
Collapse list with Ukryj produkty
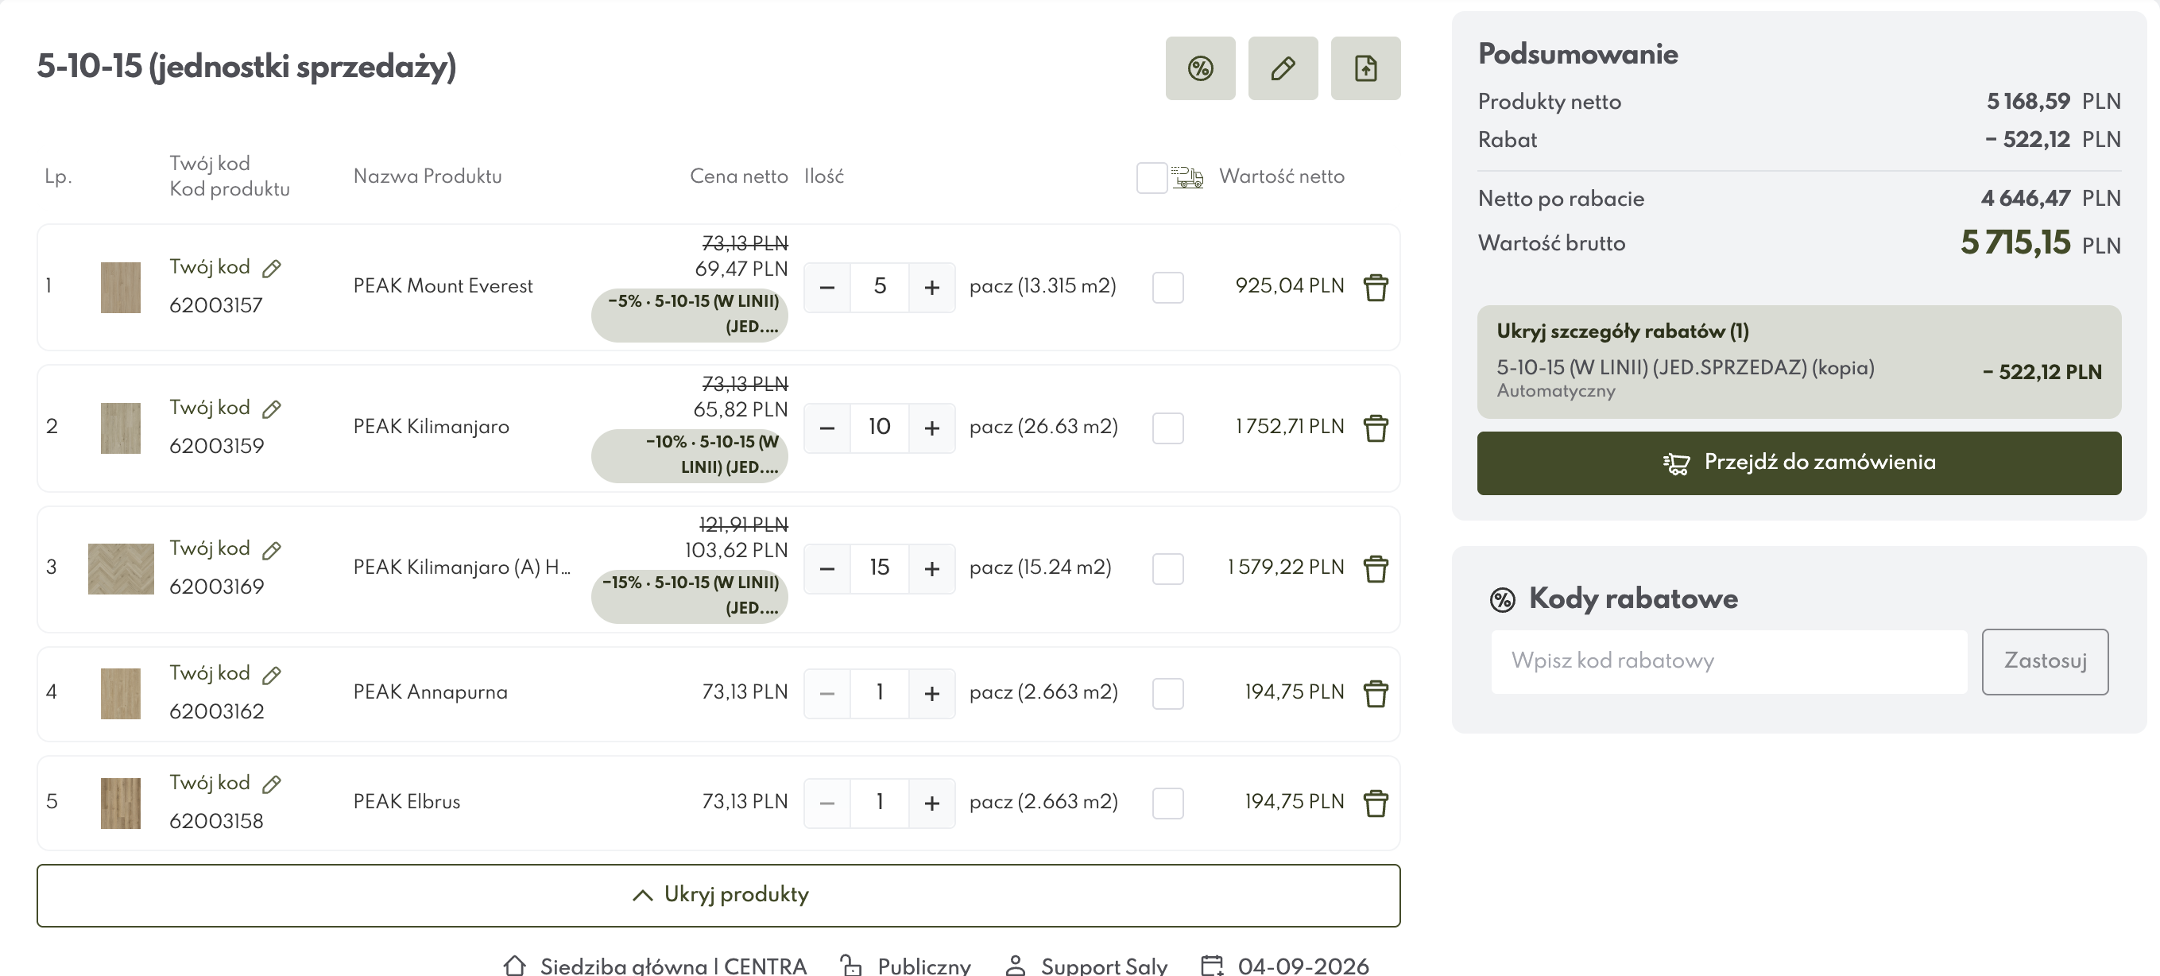(718, 895)
